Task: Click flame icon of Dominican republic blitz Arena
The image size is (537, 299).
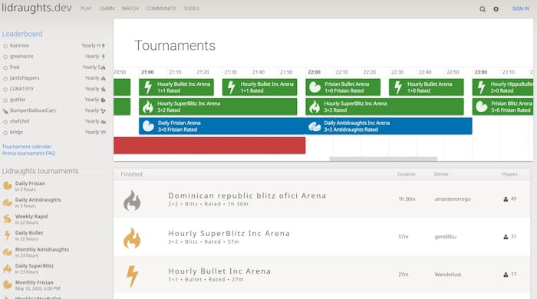Action: [x=132, y=200]
